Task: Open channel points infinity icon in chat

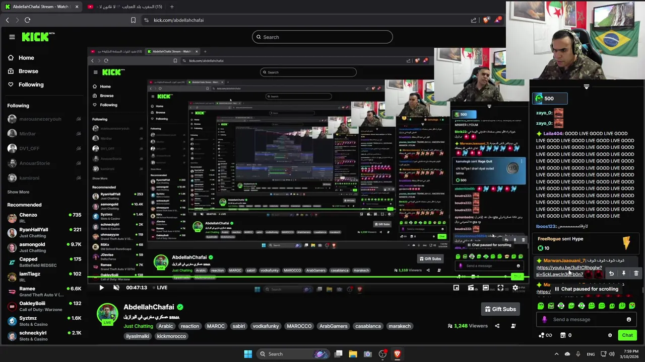Action: coord(545,335)
